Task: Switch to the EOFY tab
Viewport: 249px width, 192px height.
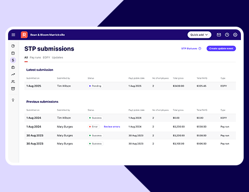Action: tap(46, 58)
